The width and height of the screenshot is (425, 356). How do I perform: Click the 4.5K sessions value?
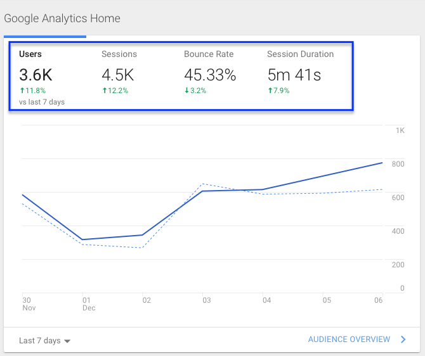click(x=118, y=75)
